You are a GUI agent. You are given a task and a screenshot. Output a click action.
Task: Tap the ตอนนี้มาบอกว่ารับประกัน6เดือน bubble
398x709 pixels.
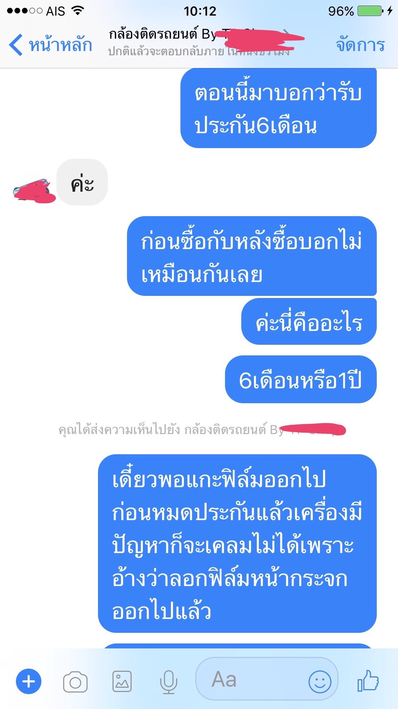point(278,108)
